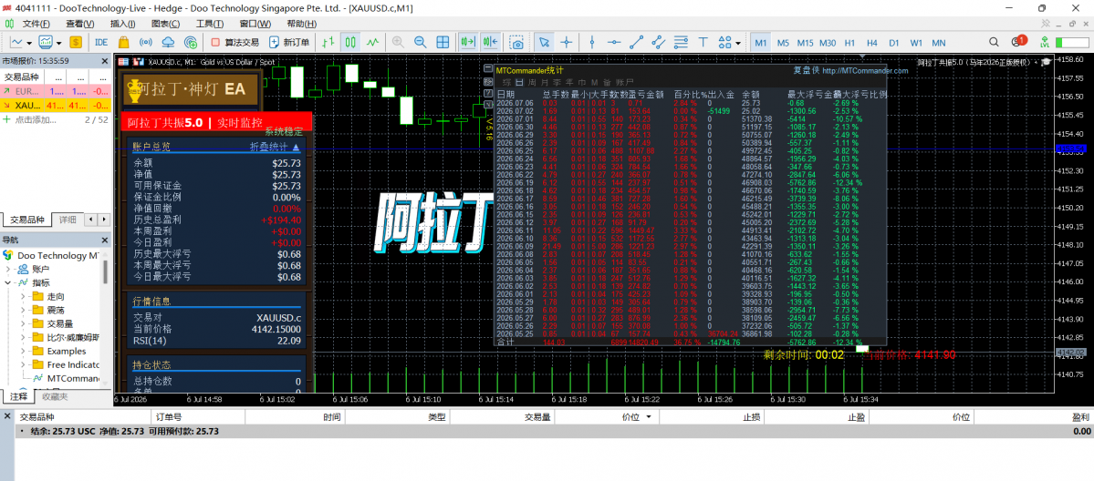1094x481 pixels.
Task: Open the VPS cloud hosting icon
Action: 168,42
